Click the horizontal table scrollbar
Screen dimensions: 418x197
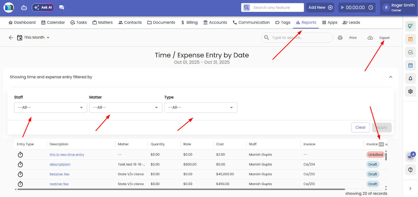tap(181, 189)
